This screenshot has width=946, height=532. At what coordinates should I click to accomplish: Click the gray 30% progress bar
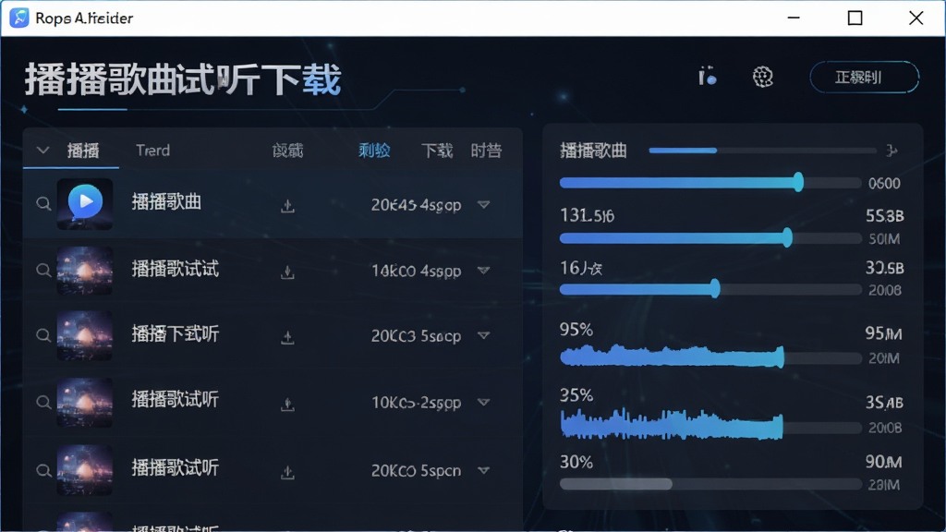[710, 484]
